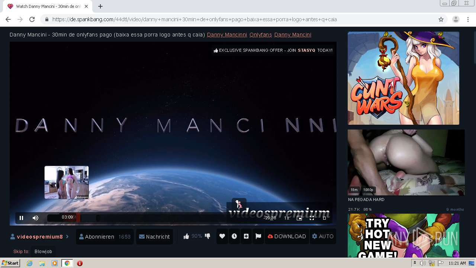The height and width of the screenshot is (268, 476).
Task: Click the red taskbar icon
Action: 80,263
